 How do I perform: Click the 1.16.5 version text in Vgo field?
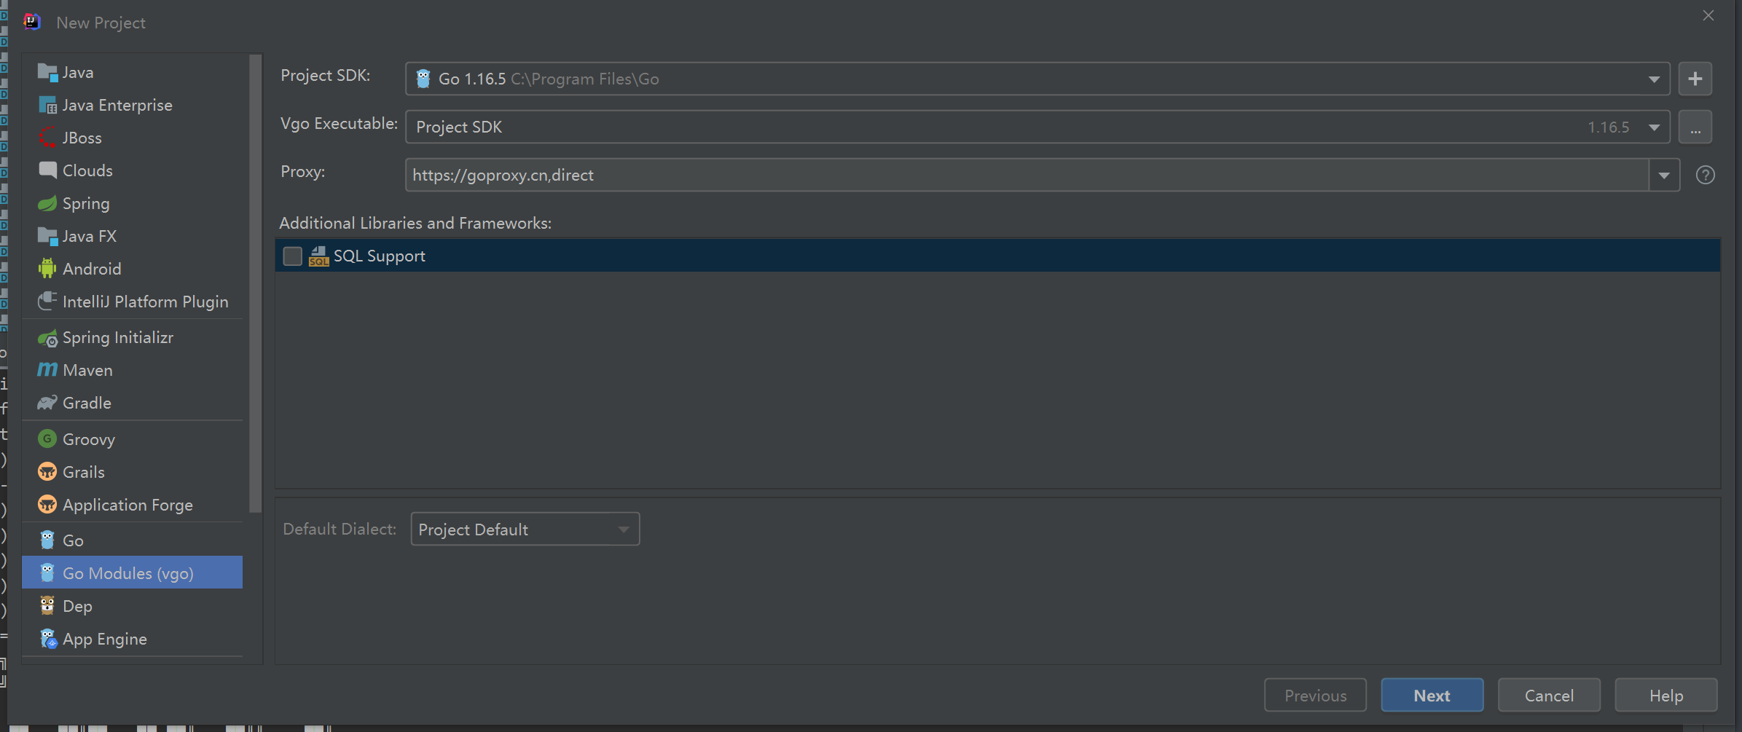(x=1608, y=127)
